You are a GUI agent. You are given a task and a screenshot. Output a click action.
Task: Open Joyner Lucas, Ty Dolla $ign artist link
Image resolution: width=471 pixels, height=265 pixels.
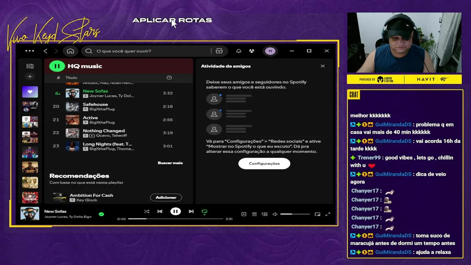pos(68,217)
